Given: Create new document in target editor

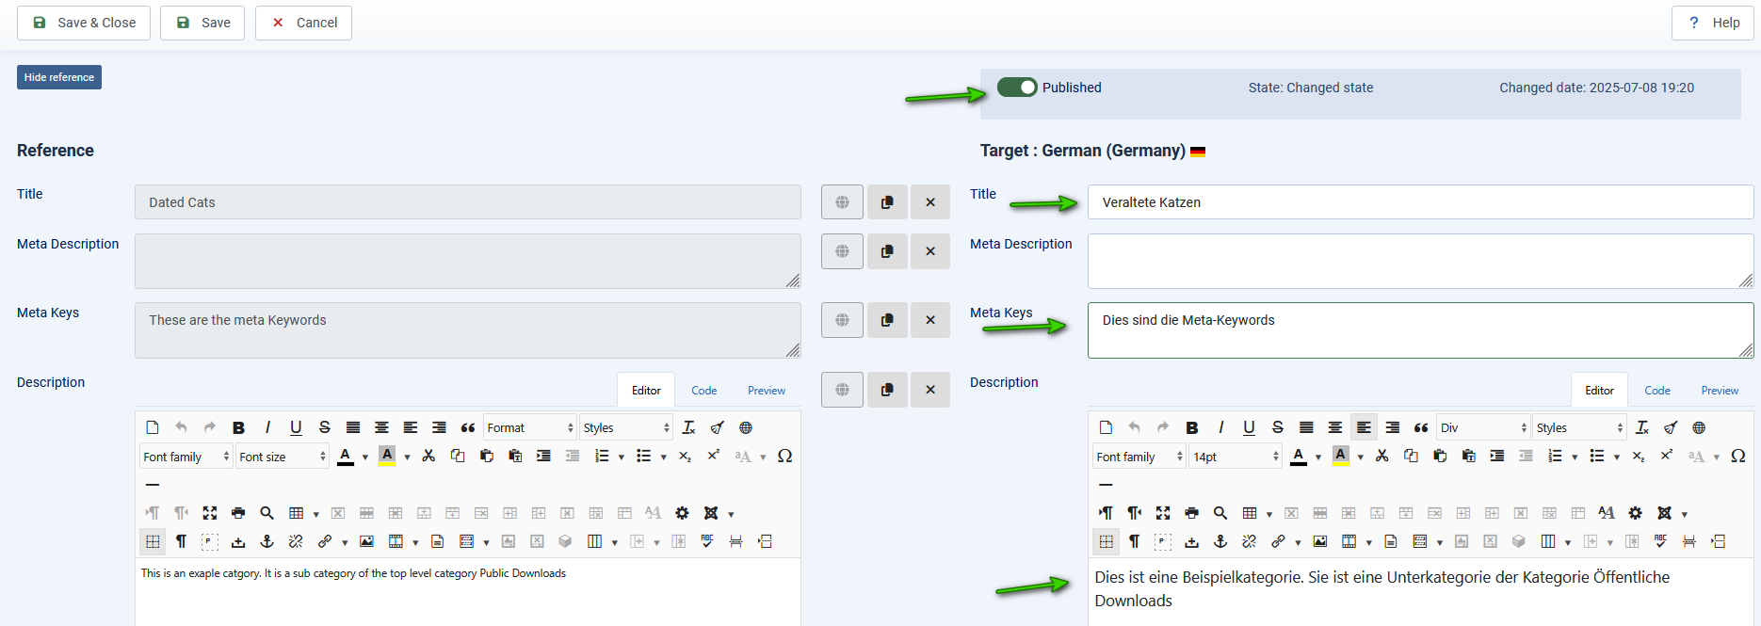Looking at the screenshot, I should pyautogui.click(x=1106, y=427).
